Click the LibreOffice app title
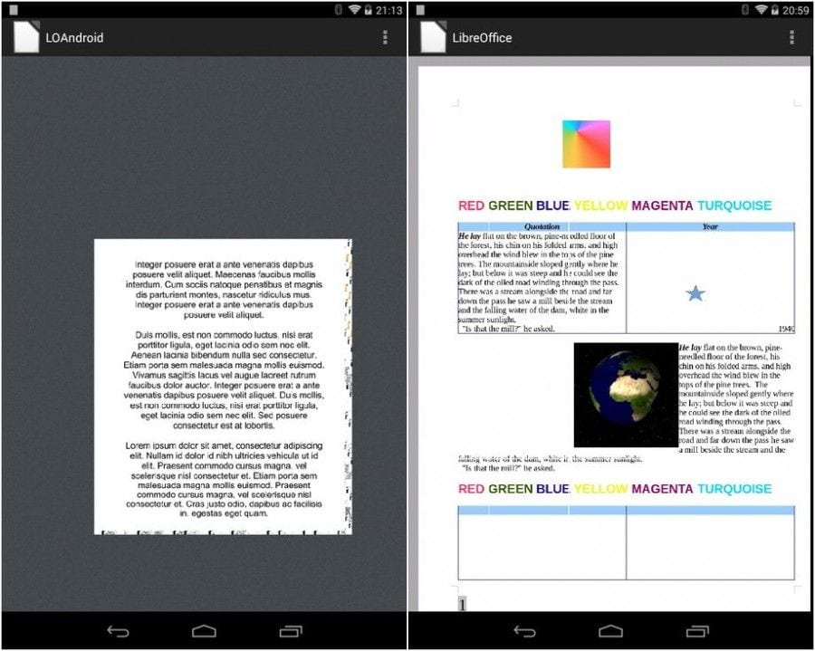The height and width of the screenshot is (651, 815). click(482, 37)
